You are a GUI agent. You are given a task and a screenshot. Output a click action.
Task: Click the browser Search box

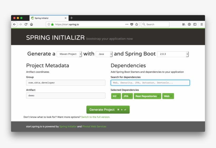(155, 24)
